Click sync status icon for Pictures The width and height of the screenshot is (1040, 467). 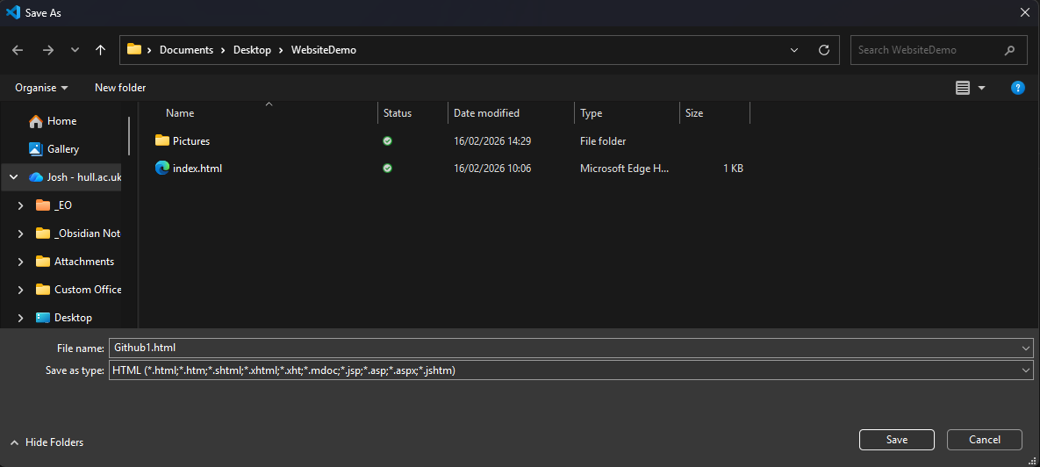click(387, 140)
